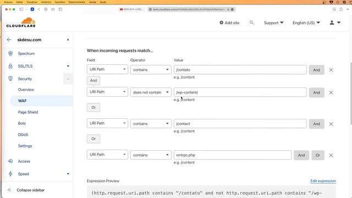This screenshot has height=198, width=352.
Task: Remove the /contact rule row
Action: [331, 124]
